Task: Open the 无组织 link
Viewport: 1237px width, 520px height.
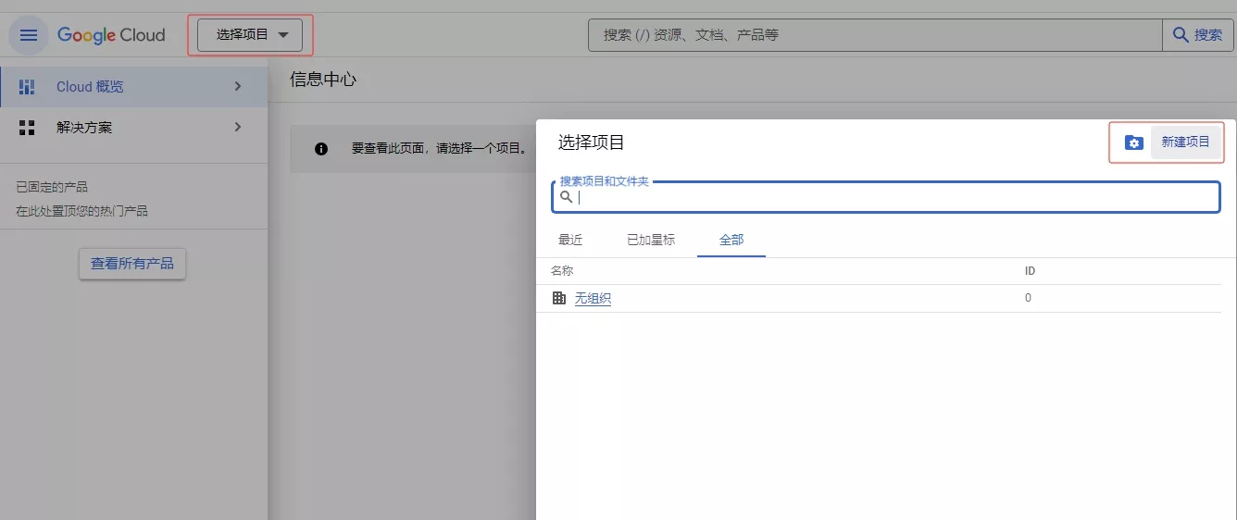Action: tap(593, 298)
